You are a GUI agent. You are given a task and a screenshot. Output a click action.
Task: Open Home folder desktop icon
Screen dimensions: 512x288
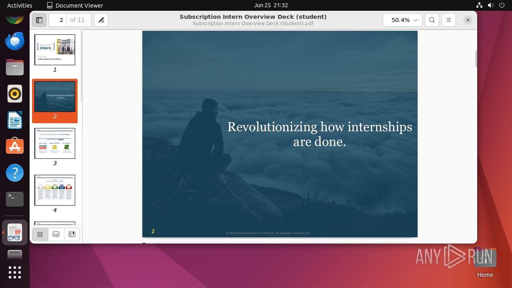485,263
